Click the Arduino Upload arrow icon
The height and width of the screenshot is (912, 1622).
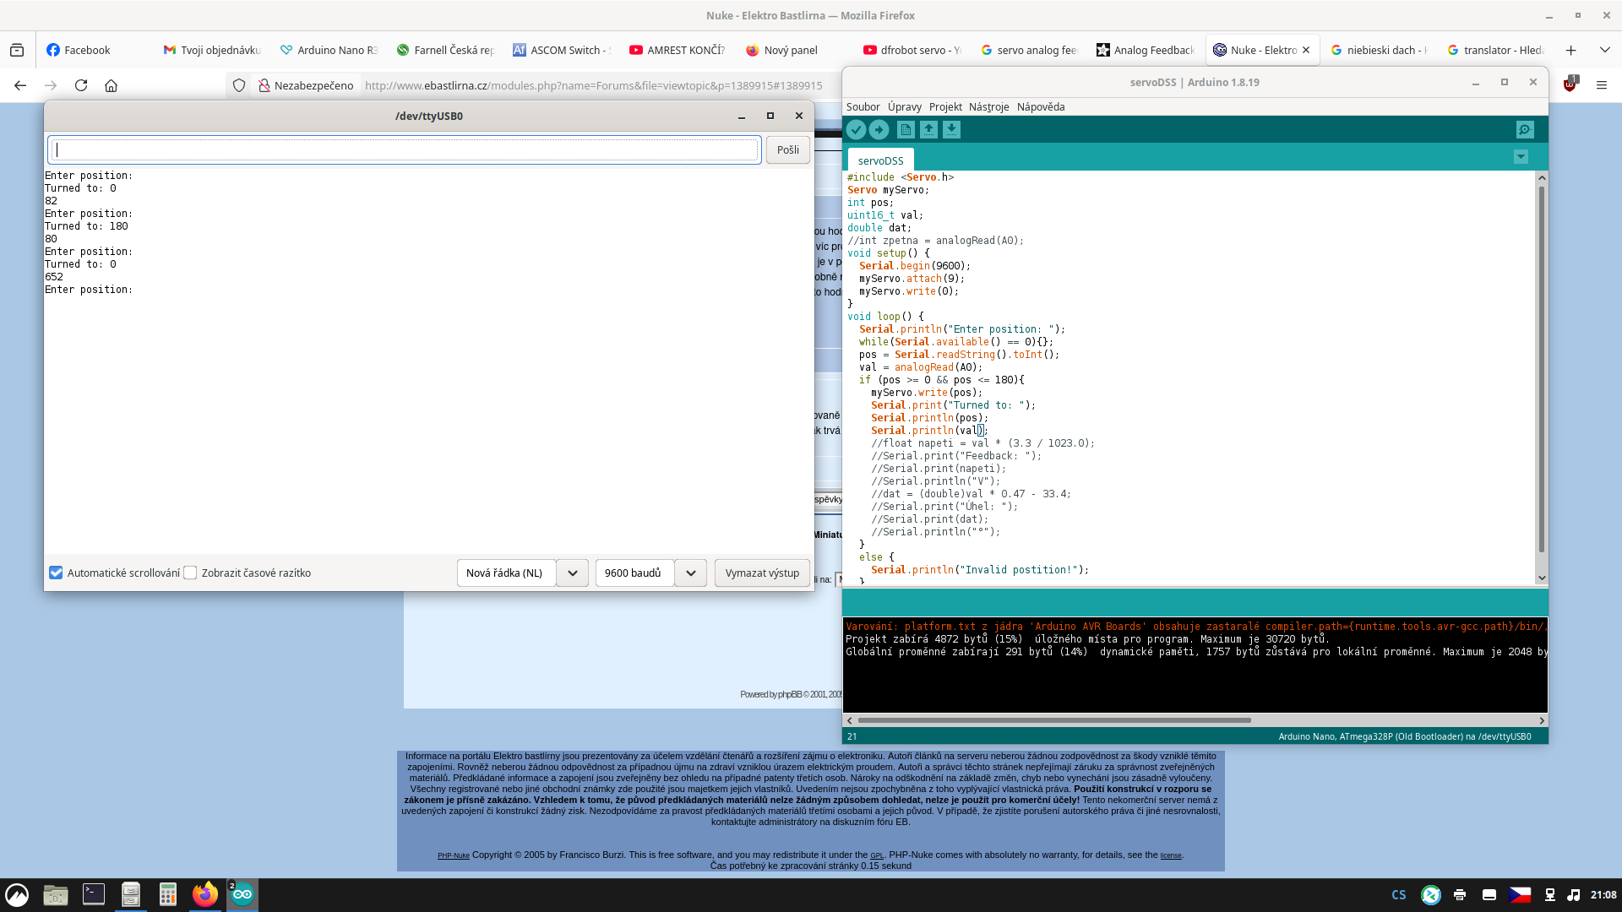tap(879, 129)
